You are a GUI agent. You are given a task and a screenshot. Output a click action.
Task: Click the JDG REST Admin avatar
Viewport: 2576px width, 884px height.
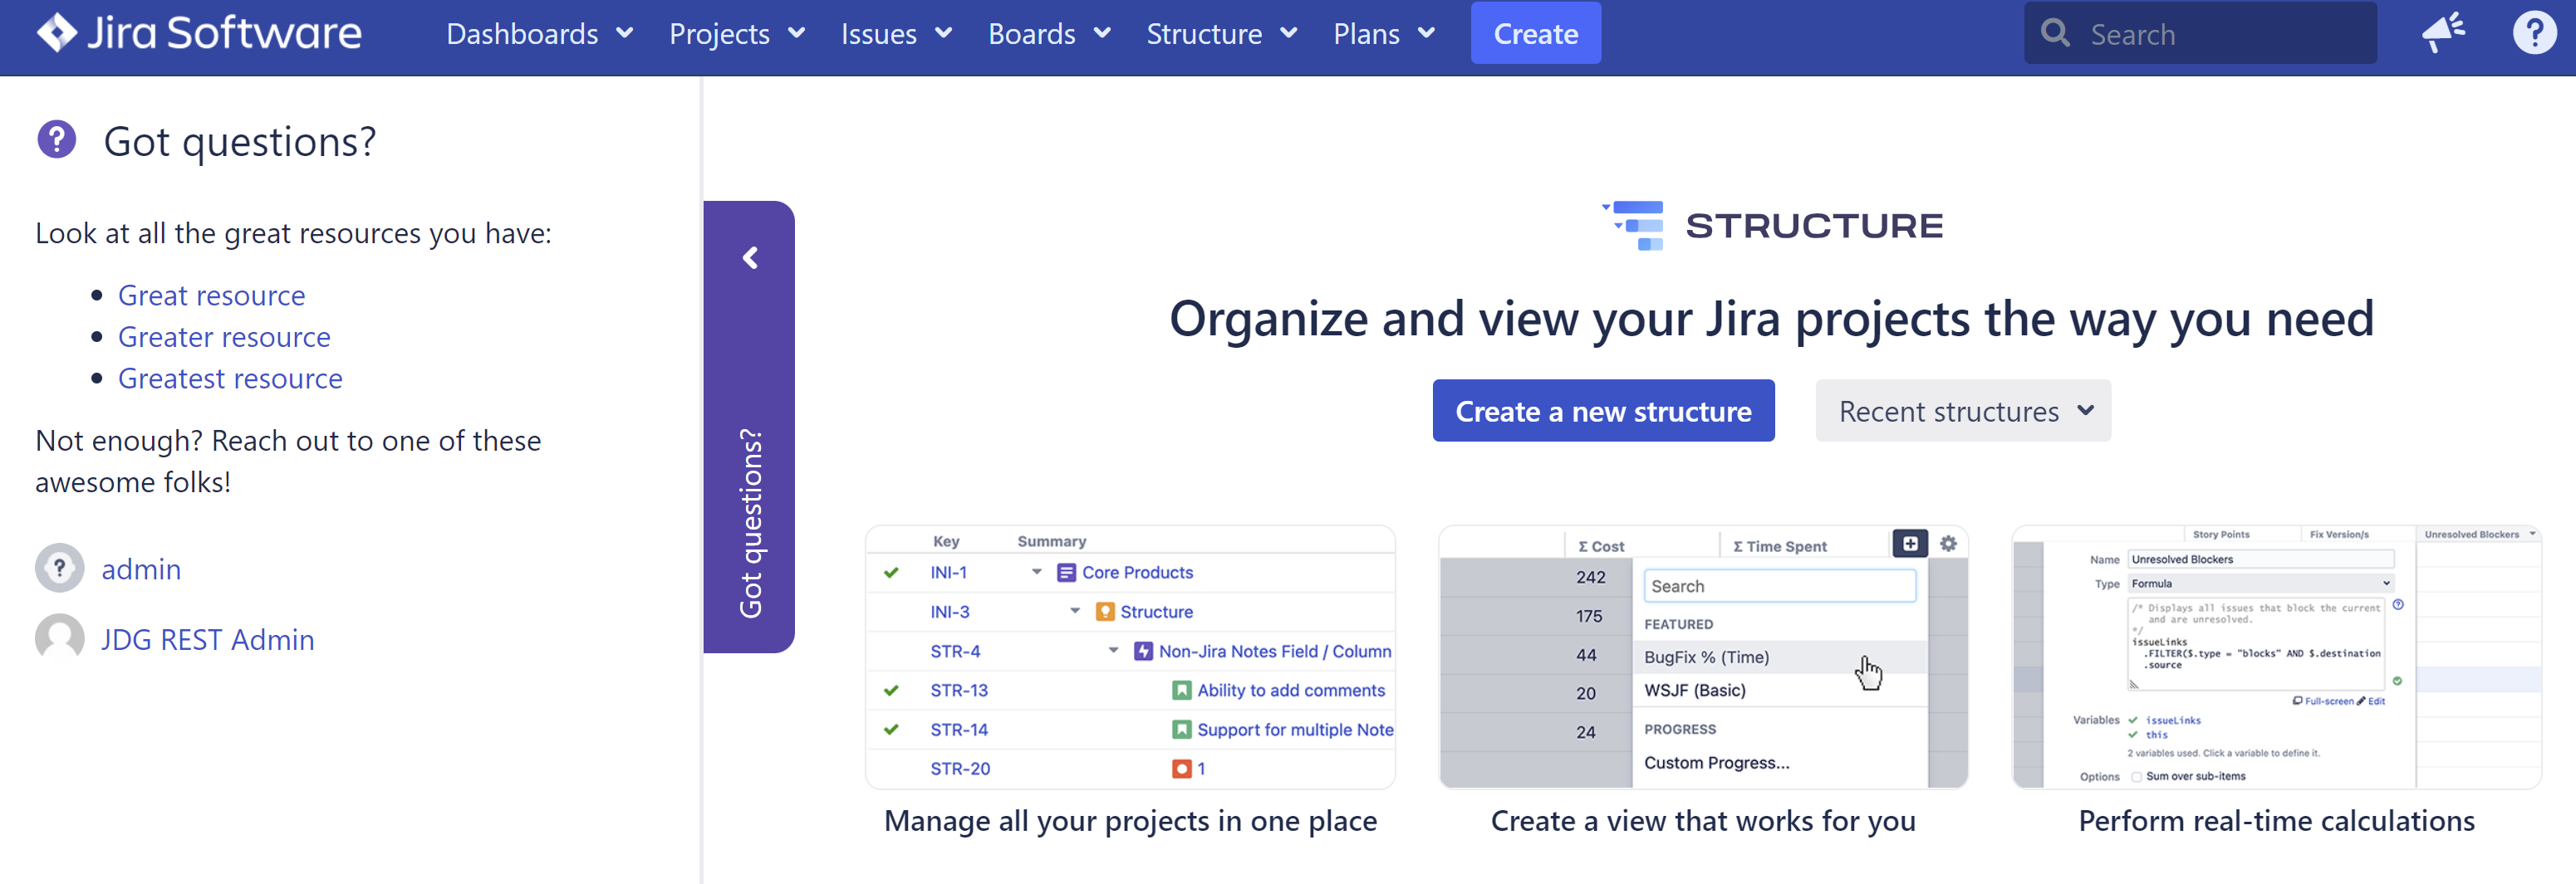pyautogui.click(x=60, y=639)
